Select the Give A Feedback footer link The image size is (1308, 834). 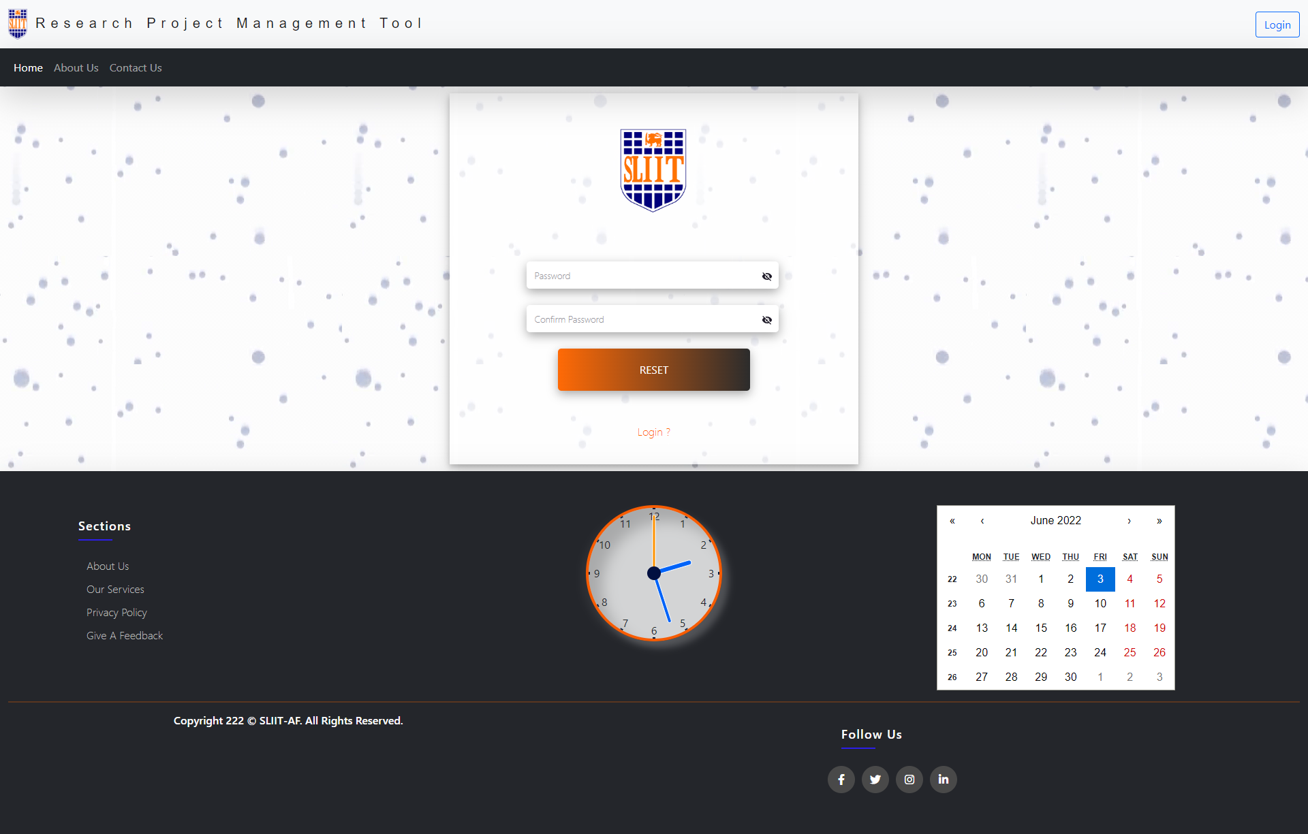pyautogui.click(x=124, y=636)
